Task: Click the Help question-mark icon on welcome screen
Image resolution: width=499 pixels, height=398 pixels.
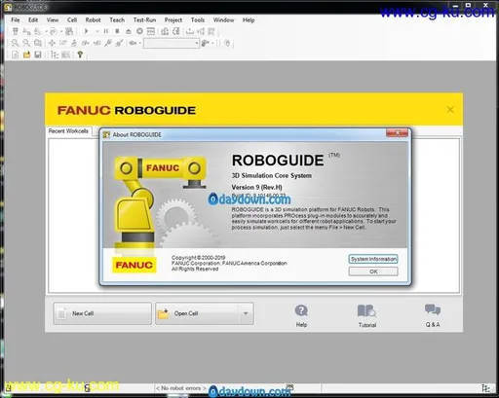Action: (x=301, y=310)
